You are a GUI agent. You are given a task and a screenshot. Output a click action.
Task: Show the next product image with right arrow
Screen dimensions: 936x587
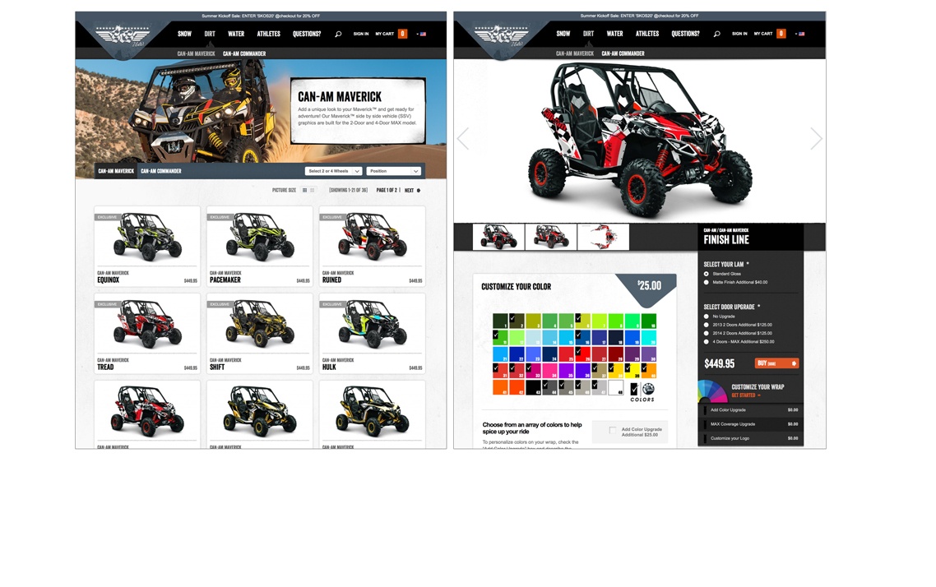816,138
